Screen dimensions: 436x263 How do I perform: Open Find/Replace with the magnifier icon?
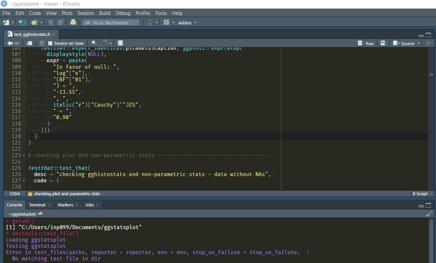[94, 43]
